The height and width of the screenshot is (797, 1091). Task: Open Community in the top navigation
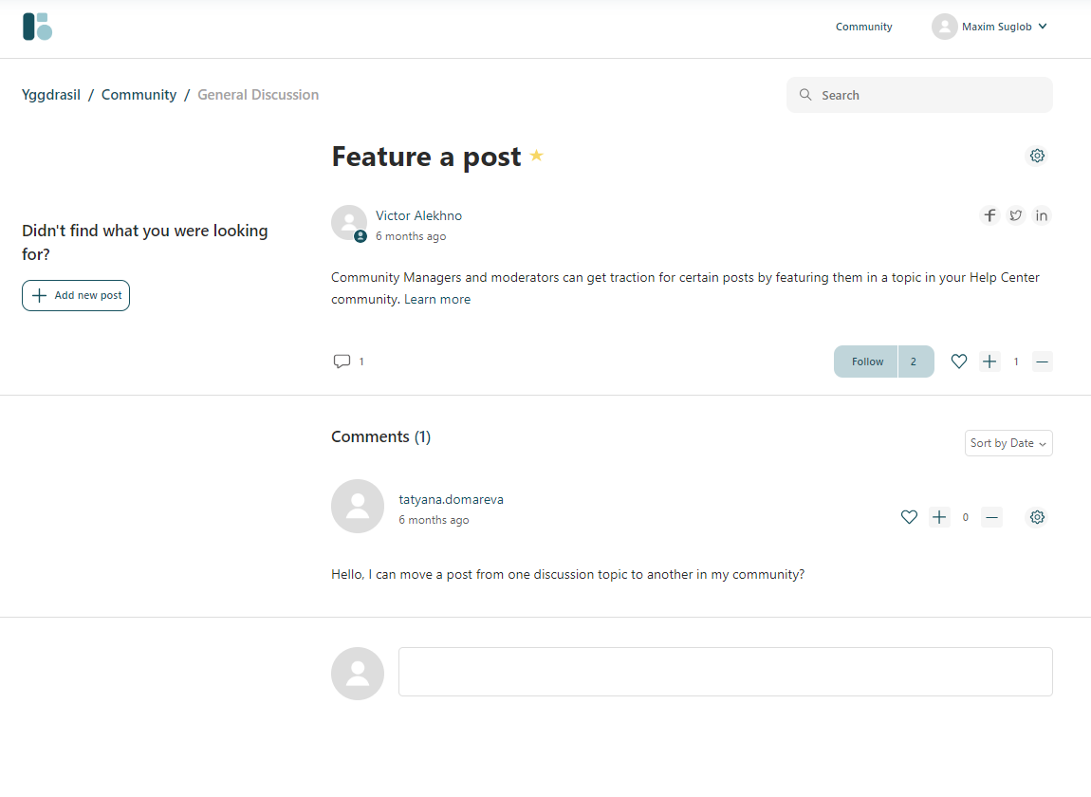(x=863, y=27)
